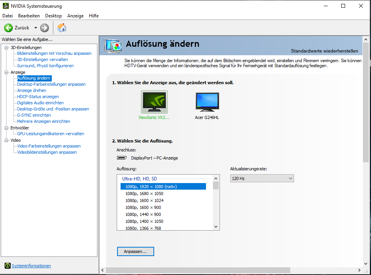
Task: Select resolution 1080p, 1400 × 1050
Action: [x=144, y=221]
